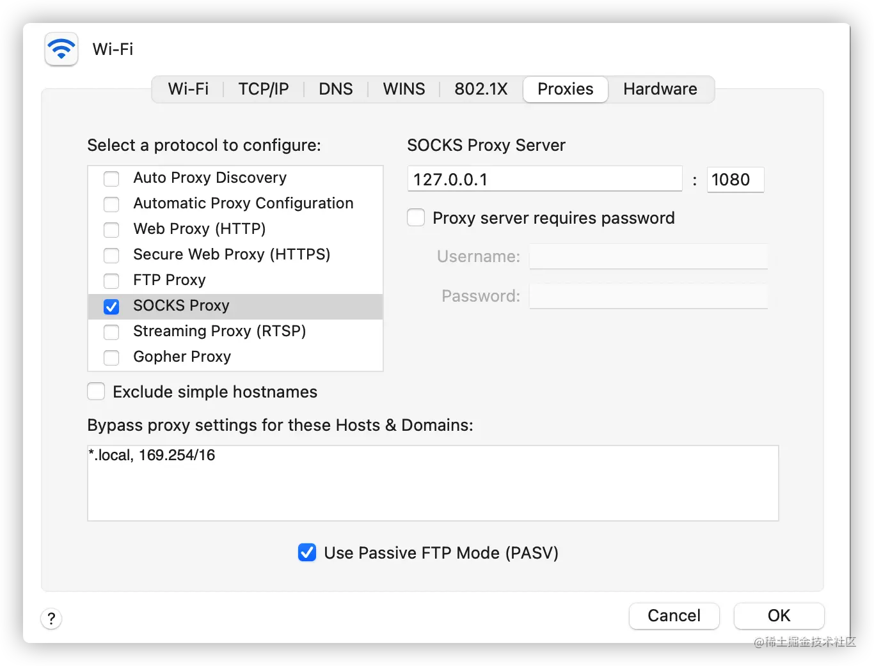The height and width of the screenshot is (666, 874).
Task: Enable the Web Proxy (HTTP) checkbox
Action: tap(111, 229)
